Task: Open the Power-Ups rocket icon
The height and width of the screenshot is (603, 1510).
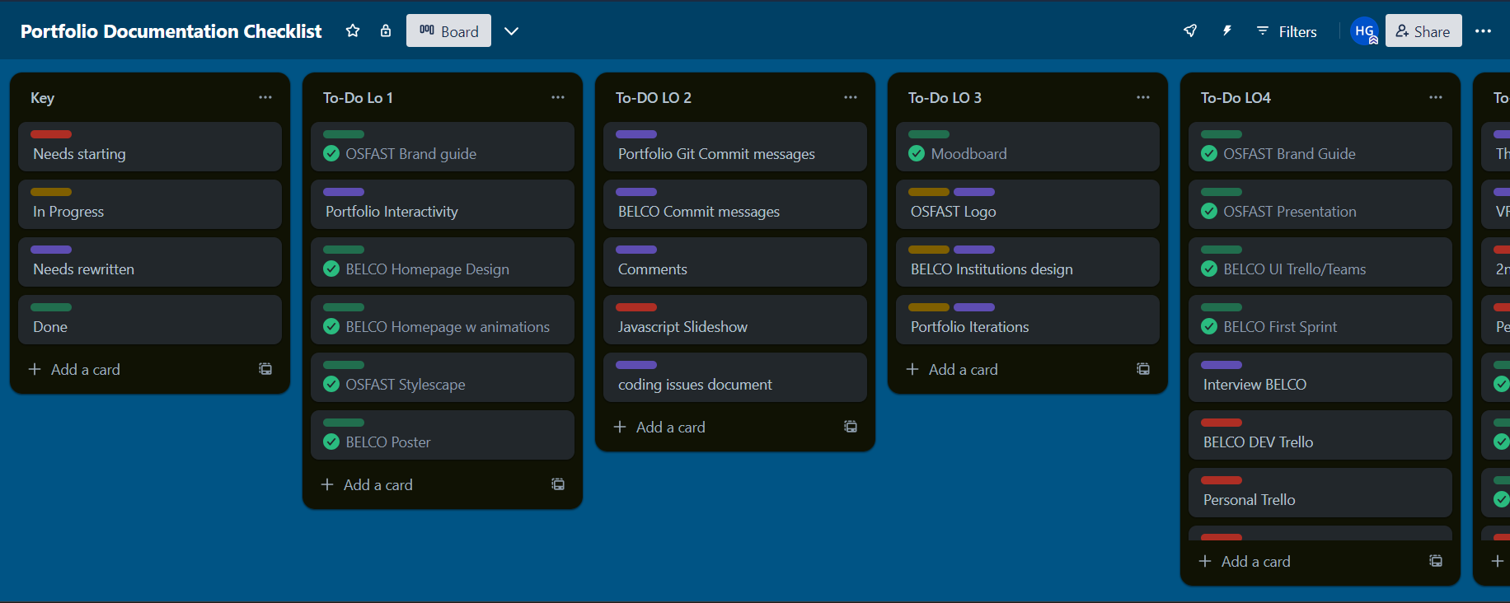Action: pos(1190,30)
